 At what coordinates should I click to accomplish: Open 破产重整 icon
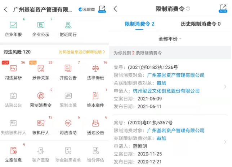[41, 150]
